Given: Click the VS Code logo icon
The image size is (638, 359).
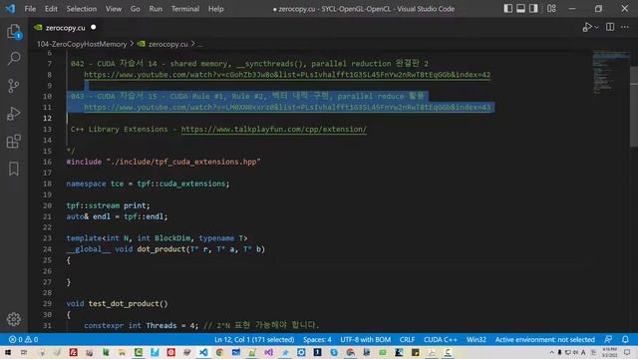Looking at the screenshot, I should (10, 9).
